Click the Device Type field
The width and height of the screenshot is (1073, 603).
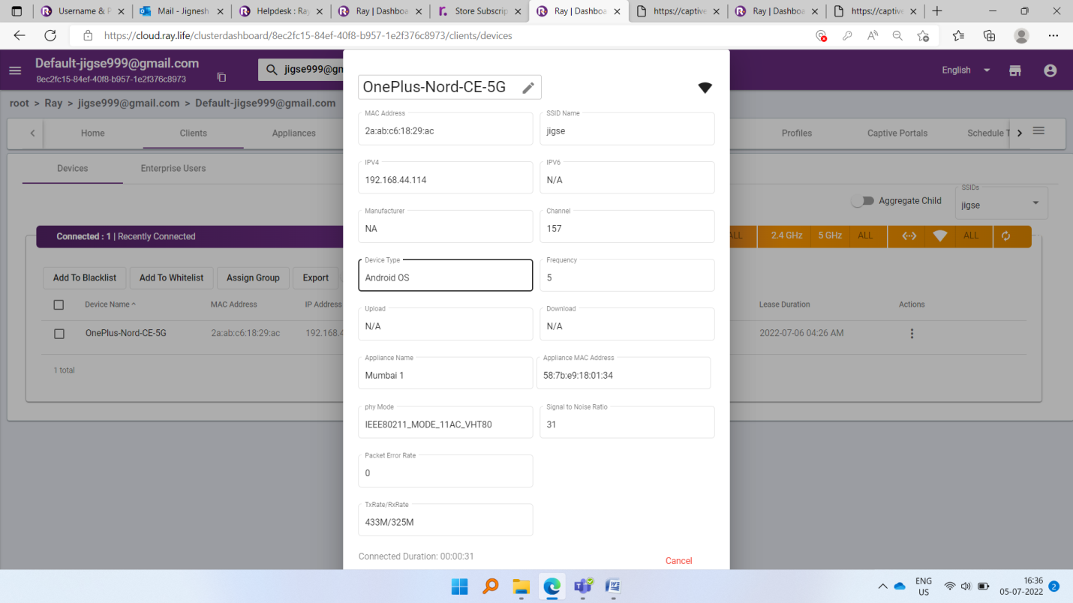446,275
